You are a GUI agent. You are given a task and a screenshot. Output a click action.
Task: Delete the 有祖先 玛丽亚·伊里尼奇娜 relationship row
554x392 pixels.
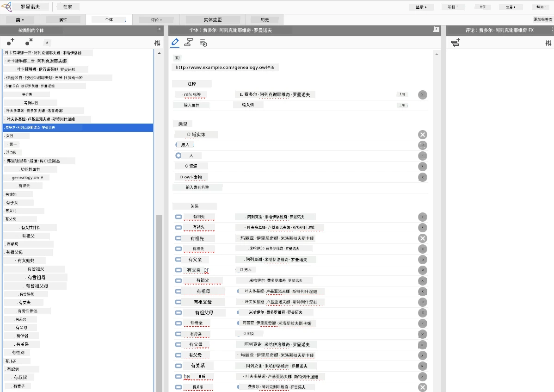(423, 238)
